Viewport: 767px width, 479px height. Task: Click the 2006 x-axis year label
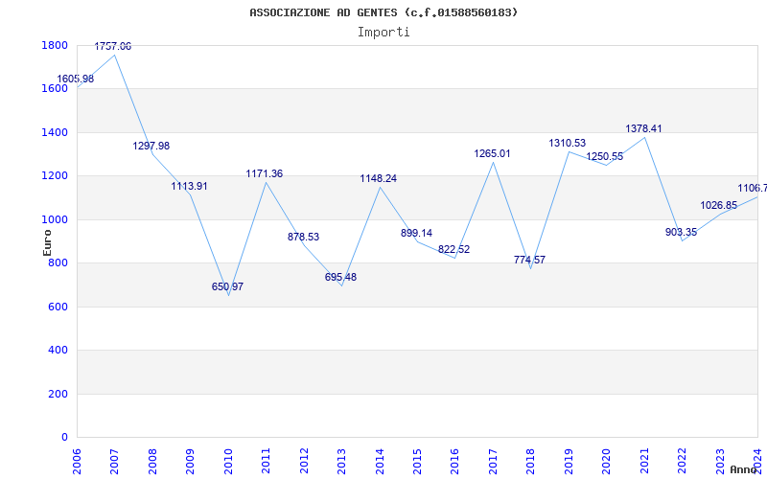tap(77, 464)
